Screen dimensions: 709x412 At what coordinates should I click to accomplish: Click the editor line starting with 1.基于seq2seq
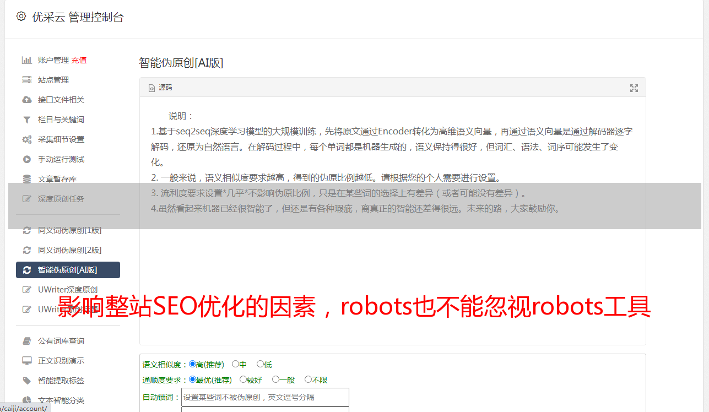pyautogui.click(x=392, y=132)
